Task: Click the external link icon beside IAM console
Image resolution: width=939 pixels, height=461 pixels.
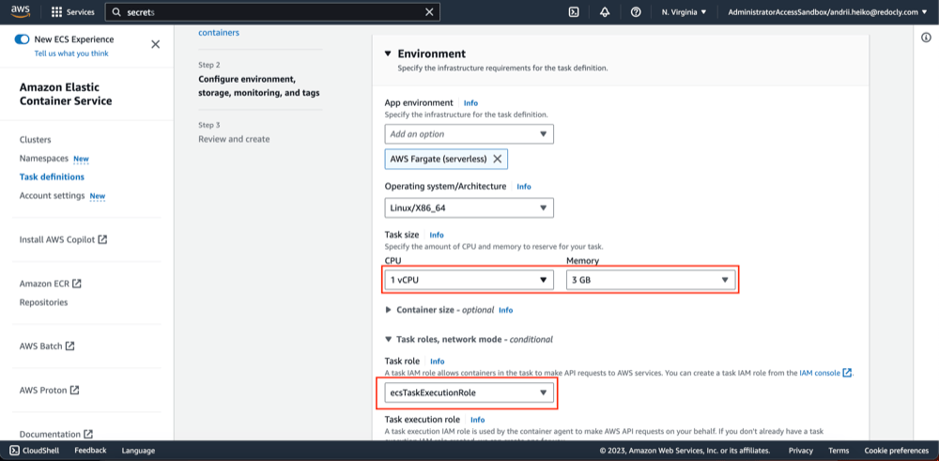Action: tap(847, 373)
